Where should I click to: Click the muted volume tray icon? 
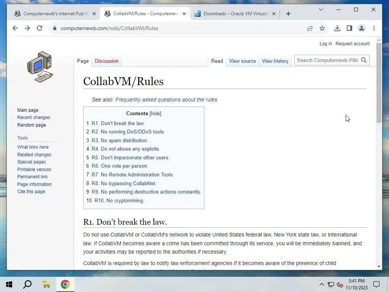click(x=340, y=284)
